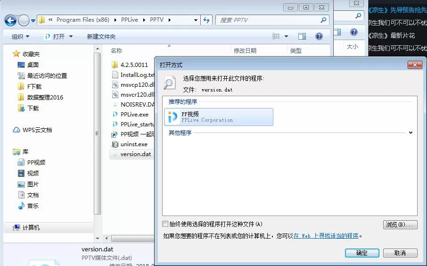Image resolution: width=427 pixels, height=266 pixels.
Task: Expand the arrow after PPLive in path
Action: 144,20
